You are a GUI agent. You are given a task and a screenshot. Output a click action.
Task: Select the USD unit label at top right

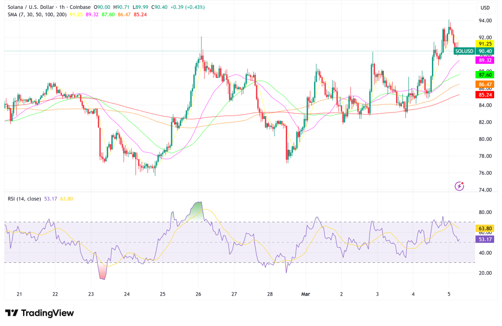click(x=486, y=7)
